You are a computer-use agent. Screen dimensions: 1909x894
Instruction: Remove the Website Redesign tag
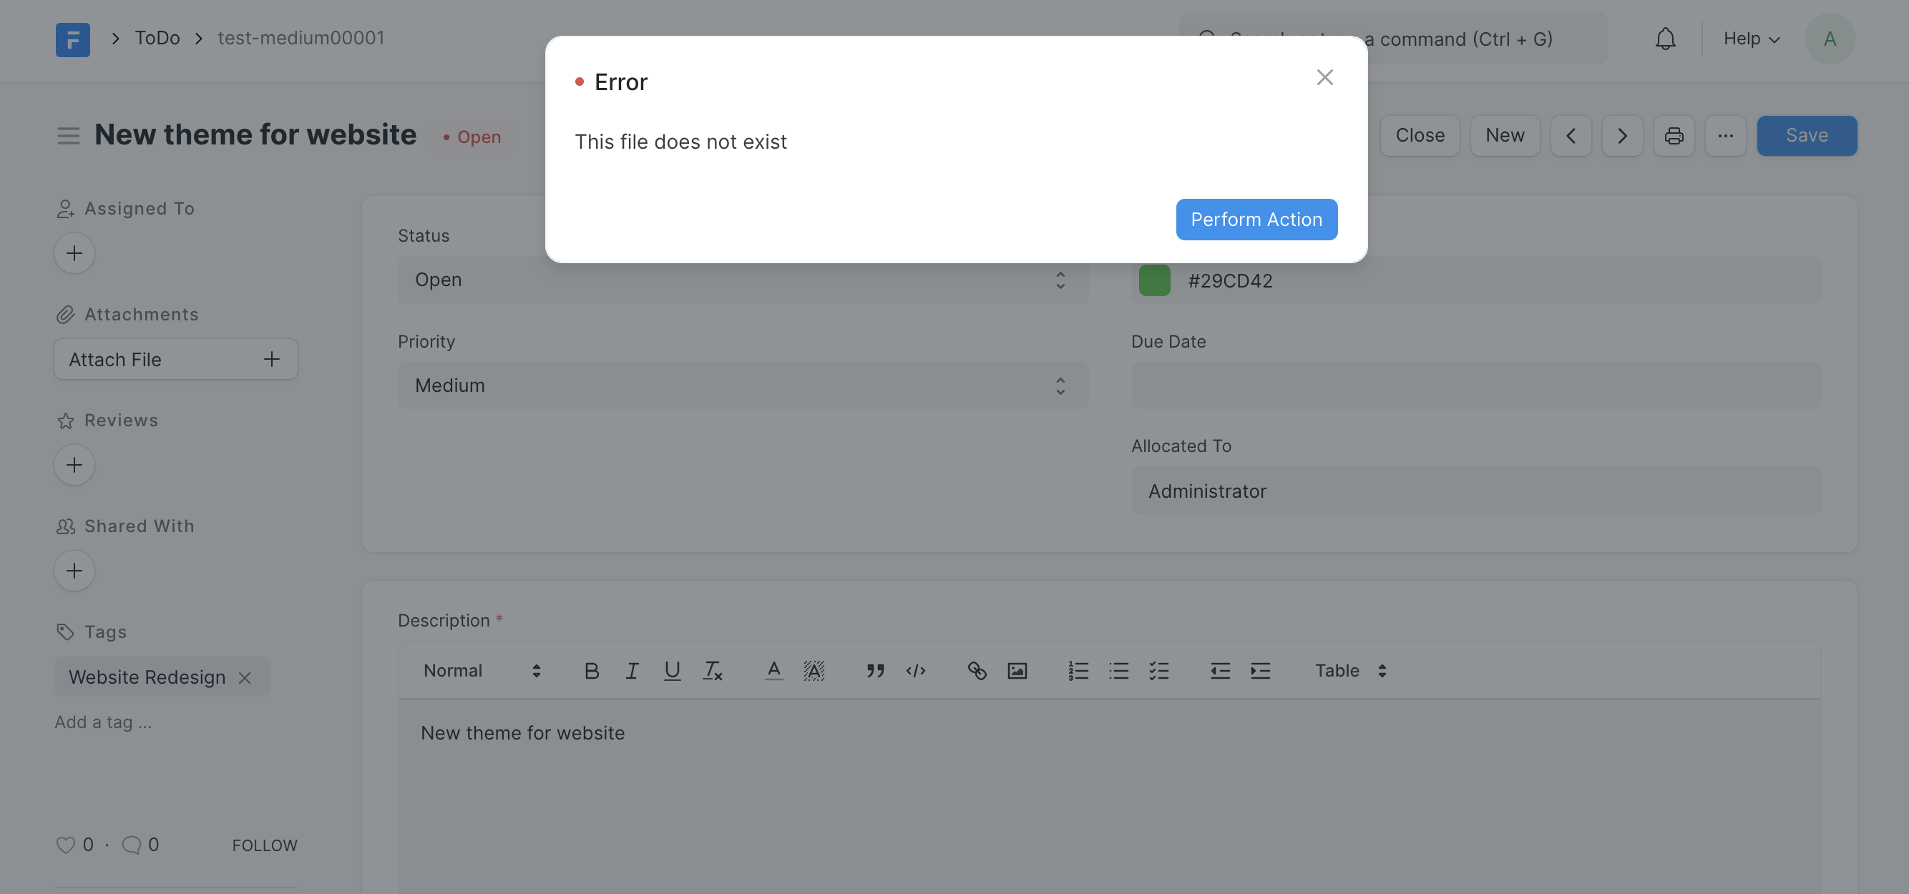(x=245, y=677)
